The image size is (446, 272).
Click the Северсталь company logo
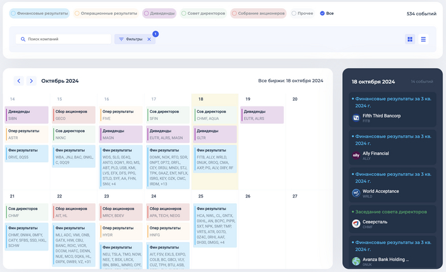point(356,224)
